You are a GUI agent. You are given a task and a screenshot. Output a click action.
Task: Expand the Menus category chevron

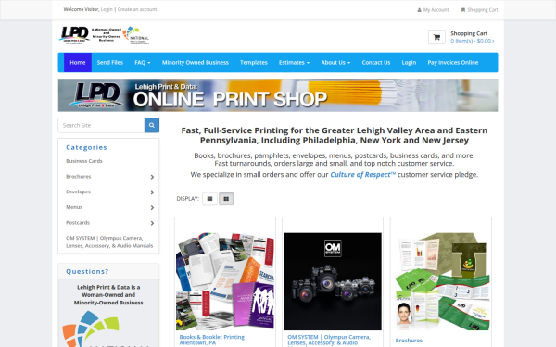(x=152, y=207)
